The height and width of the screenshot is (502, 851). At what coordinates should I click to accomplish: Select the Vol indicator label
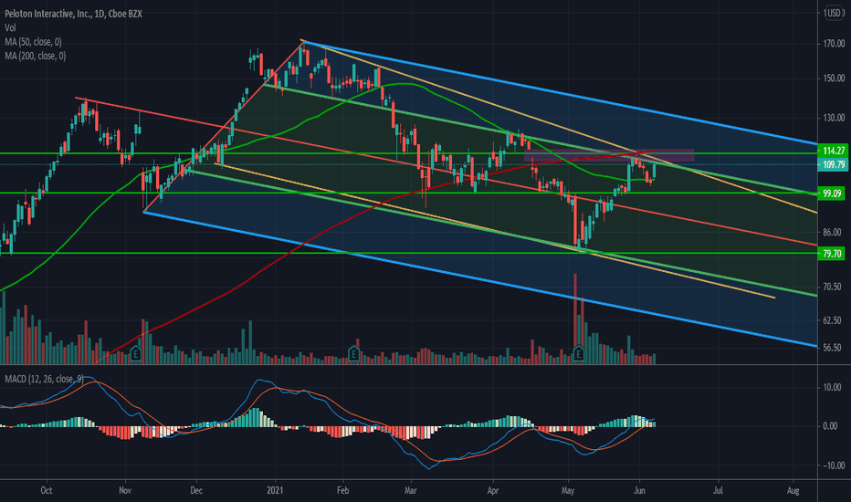pos(10,27)
